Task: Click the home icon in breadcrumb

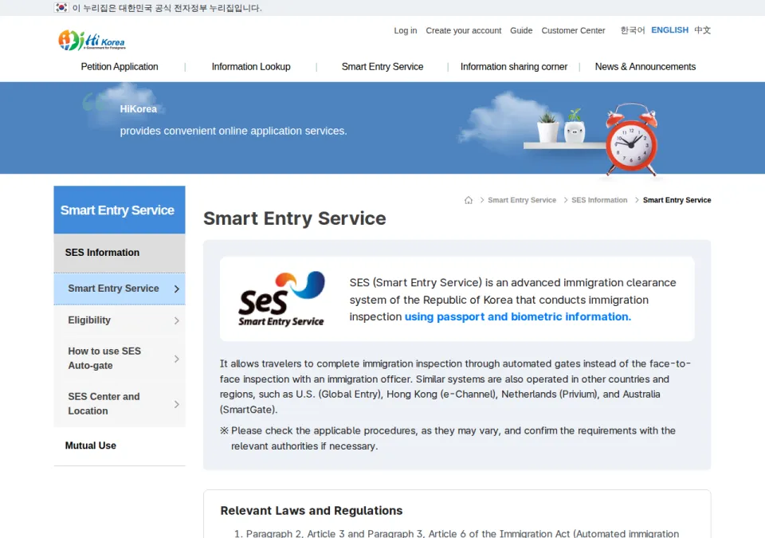Action: 469,200
